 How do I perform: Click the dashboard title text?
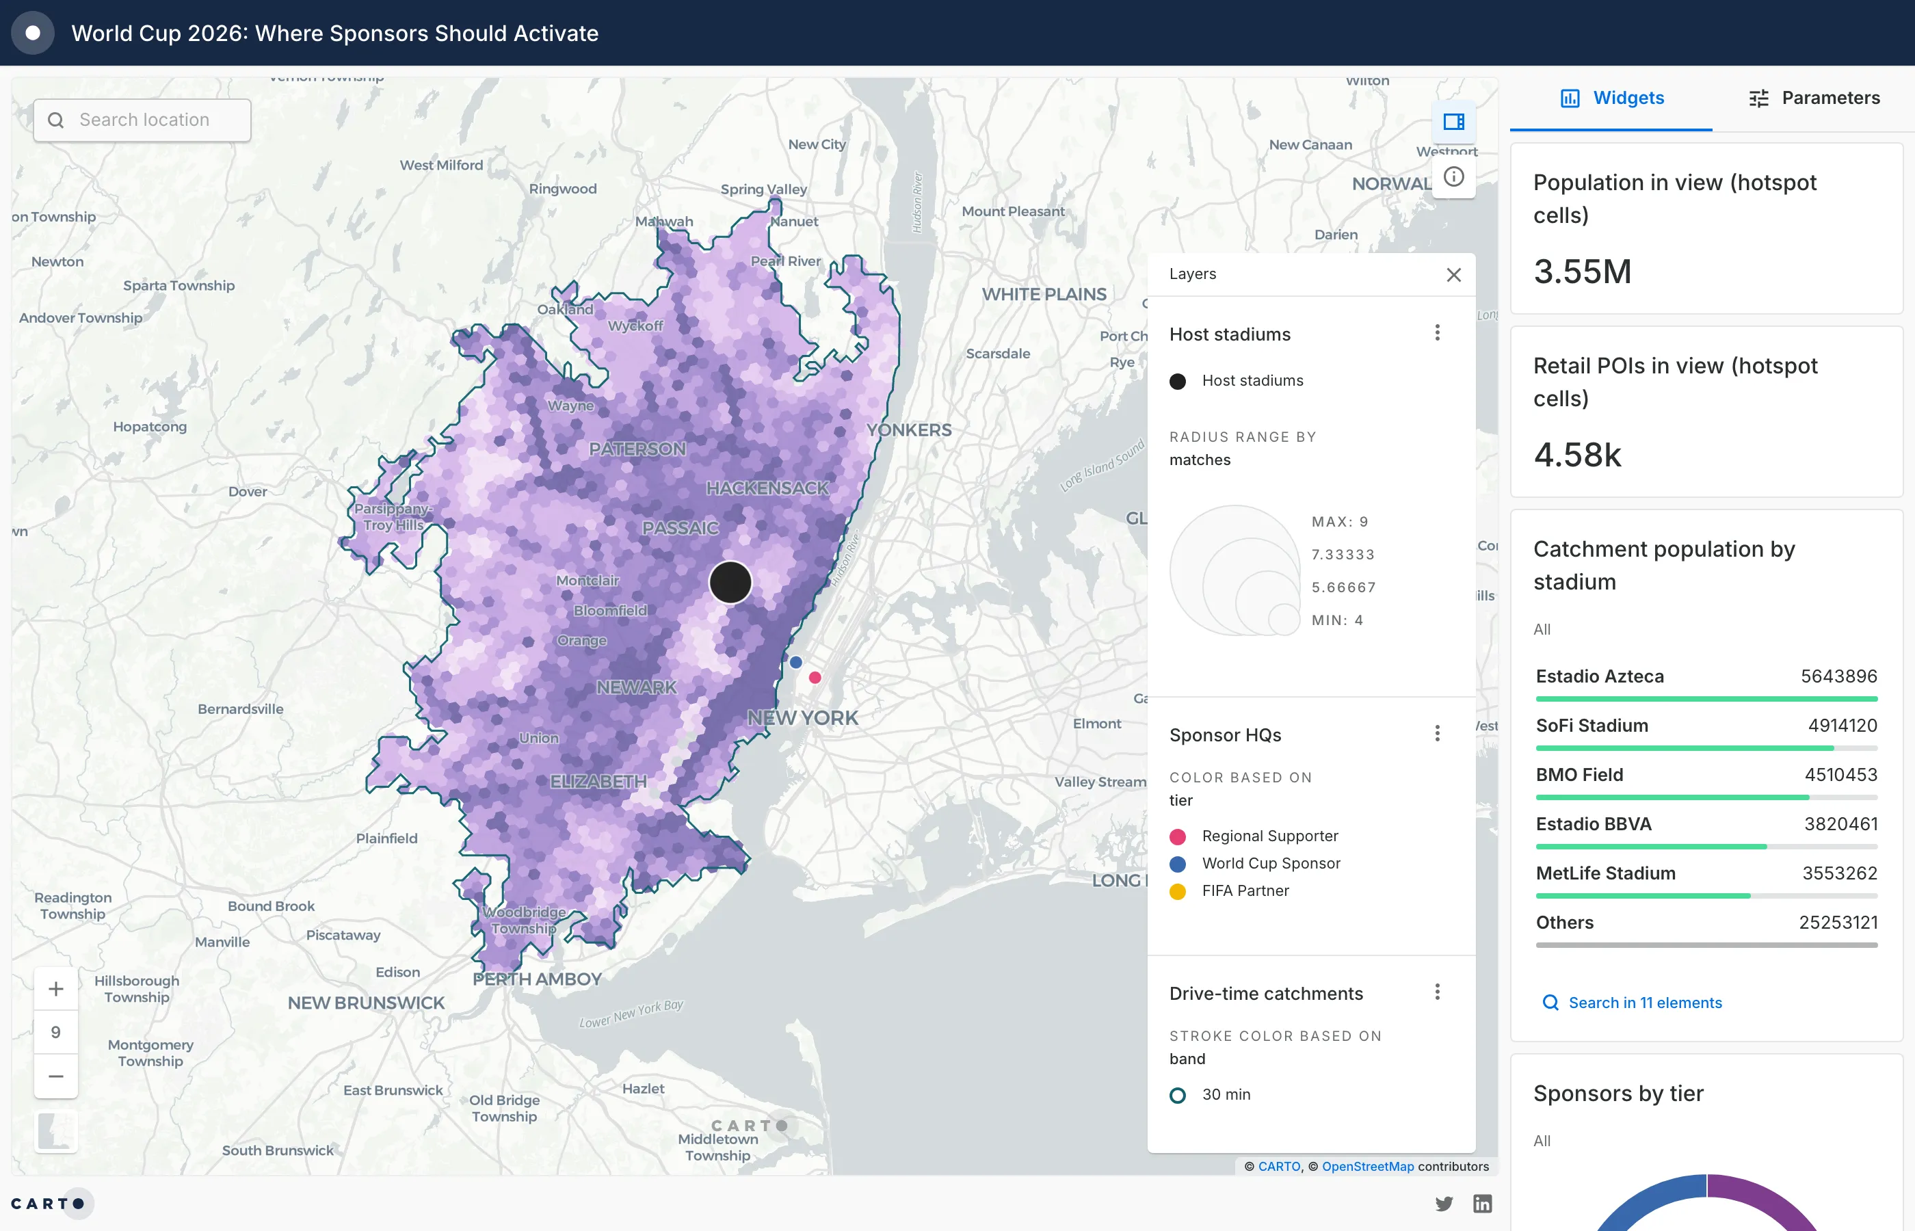(335, 33)
